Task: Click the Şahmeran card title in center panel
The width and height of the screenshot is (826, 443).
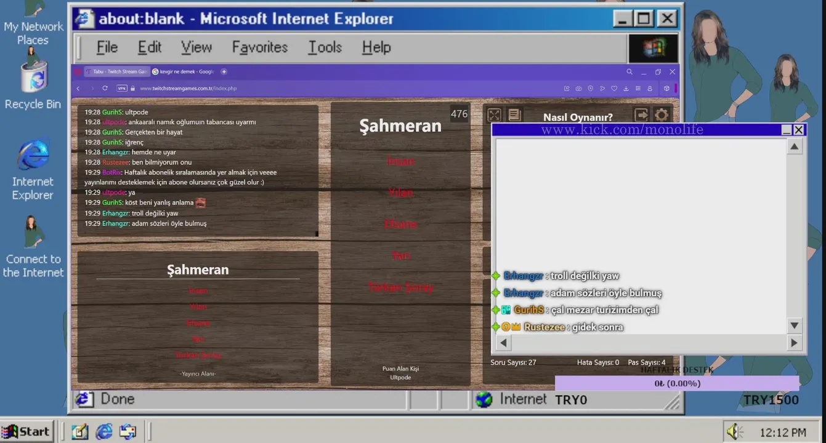Action: click(x=400, y=126)
